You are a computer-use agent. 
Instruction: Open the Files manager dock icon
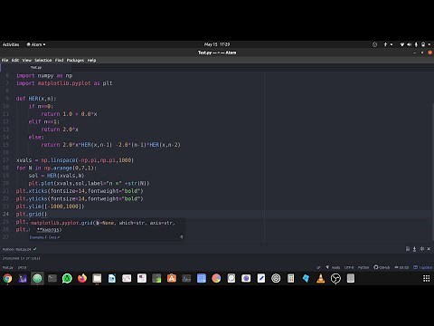(x=97, y=278)
